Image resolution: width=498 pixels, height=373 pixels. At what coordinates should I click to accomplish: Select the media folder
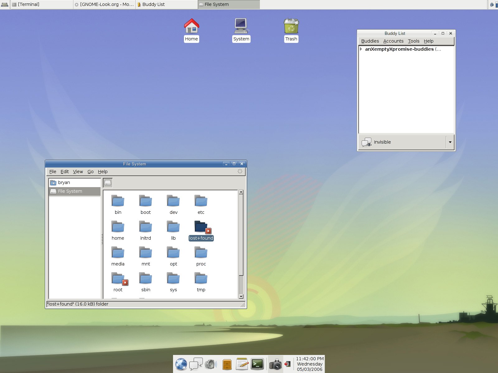[118, 256]
